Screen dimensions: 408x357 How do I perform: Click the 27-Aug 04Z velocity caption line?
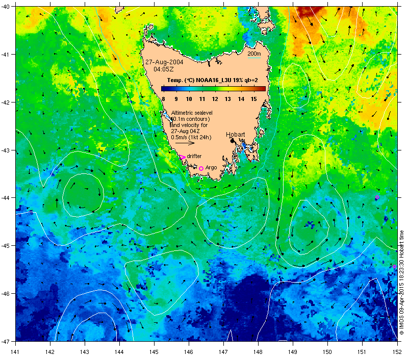coord(185,131)
